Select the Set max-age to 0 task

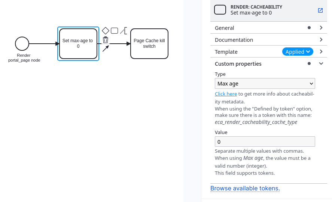78,44
